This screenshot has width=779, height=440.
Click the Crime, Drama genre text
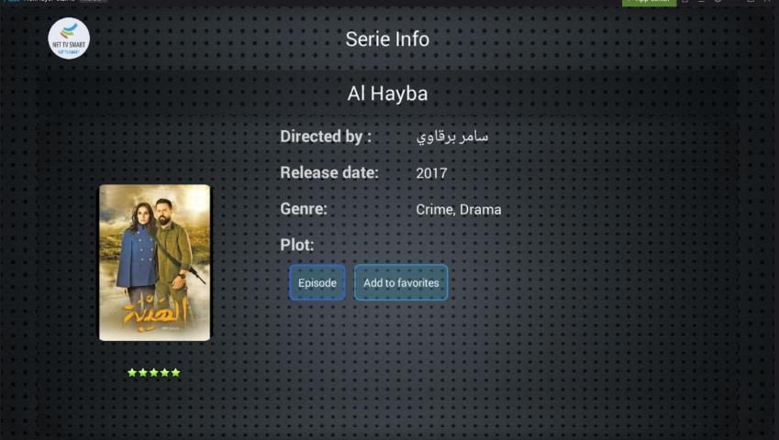click(x=459, y=209)
